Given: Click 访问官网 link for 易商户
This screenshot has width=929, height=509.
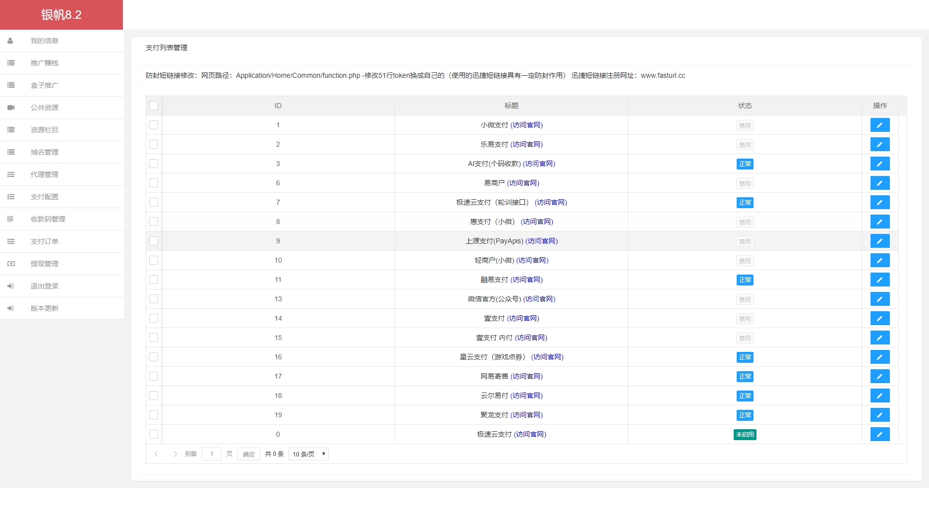Looking at the screenshot, I should (523, 183).
